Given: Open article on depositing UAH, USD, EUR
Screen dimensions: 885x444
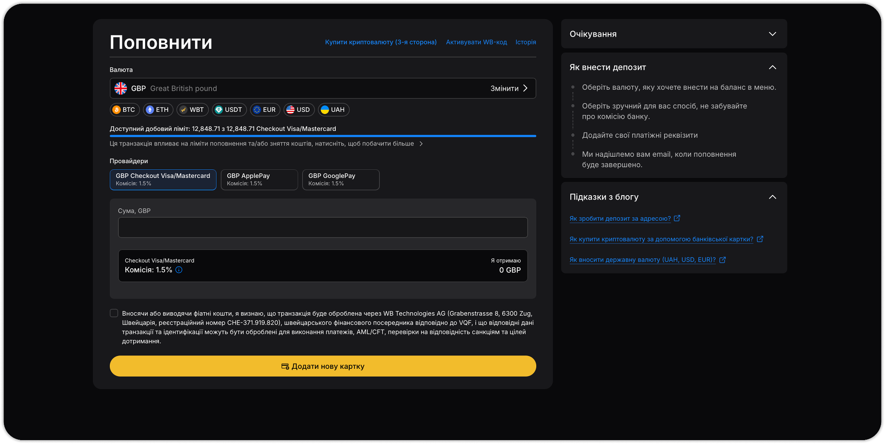Looking at the screenshot, I should (x=643, y=260).
